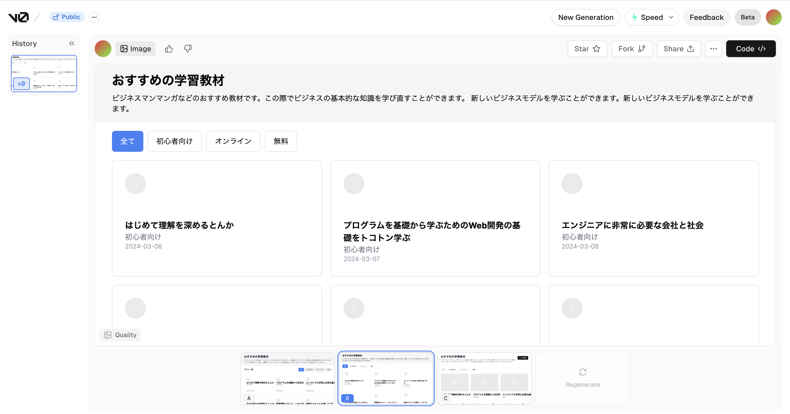
Task: Open the Share options
Action: (x=678, y=49)
